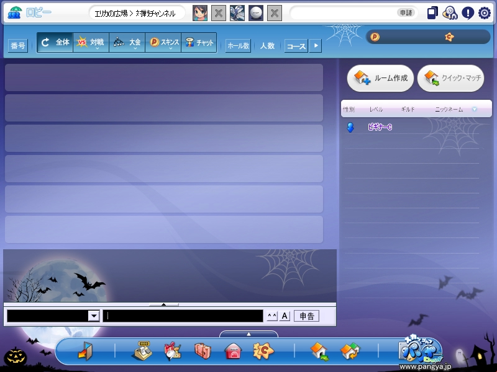Screen dimensions: 497x372
Task: Open the red house locker icon
Action: [233, 351]
